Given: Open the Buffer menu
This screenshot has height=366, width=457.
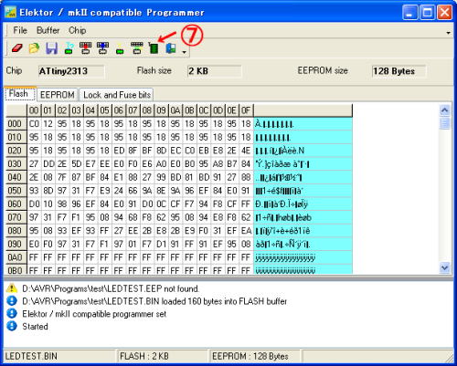Looking at the screenshot, I should click(48, 30).
